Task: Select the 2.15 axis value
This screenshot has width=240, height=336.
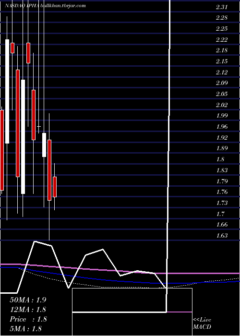Action: pyautogui.click(x=221, y=61)
